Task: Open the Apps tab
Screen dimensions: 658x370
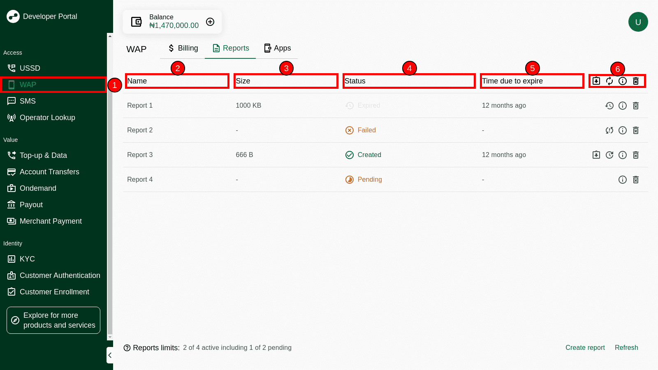Action: click(277, 48)
